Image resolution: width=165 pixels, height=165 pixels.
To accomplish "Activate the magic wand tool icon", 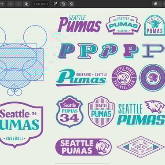I will pos(55,4).
